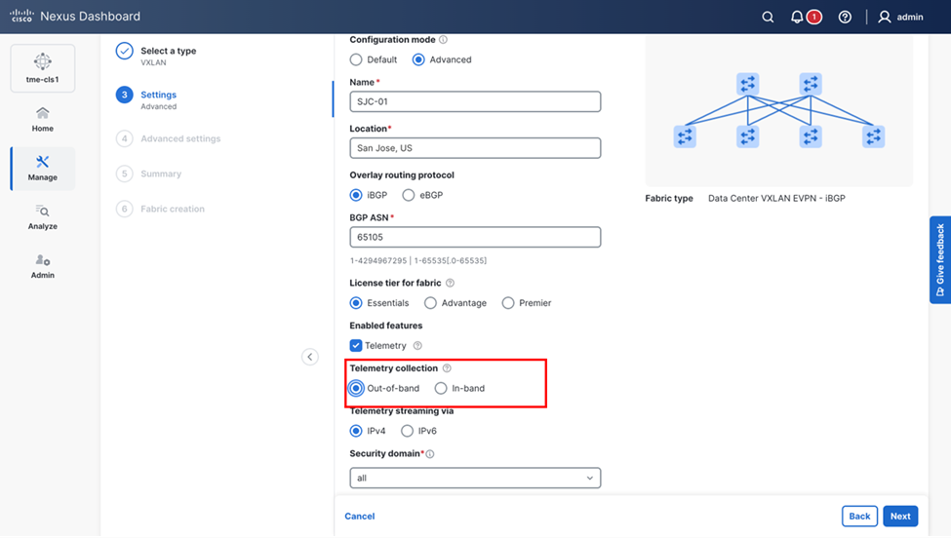
Task: Open the help question mark icon
Action: (845, 17)
